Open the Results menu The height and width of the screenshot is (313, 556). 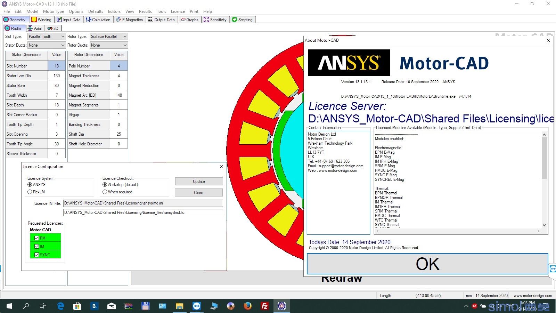pyautogui.click(x=145, y=11)
